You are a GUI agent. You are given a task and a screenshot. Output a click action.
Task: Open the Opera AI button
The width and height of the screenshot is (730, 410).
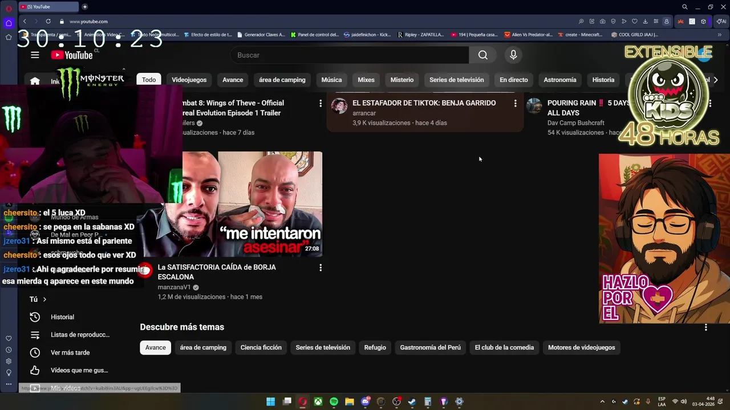pyautogui.click(x=721, y=22)
